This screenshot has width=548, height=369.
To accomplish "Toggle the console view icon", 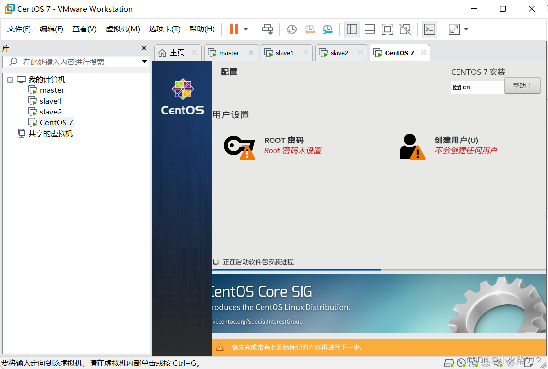I will [x=429, y=29].
